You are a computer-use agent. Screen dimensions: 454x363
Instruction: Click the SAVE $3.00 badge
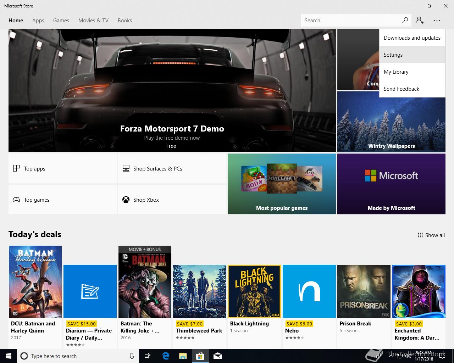(409, 324)
